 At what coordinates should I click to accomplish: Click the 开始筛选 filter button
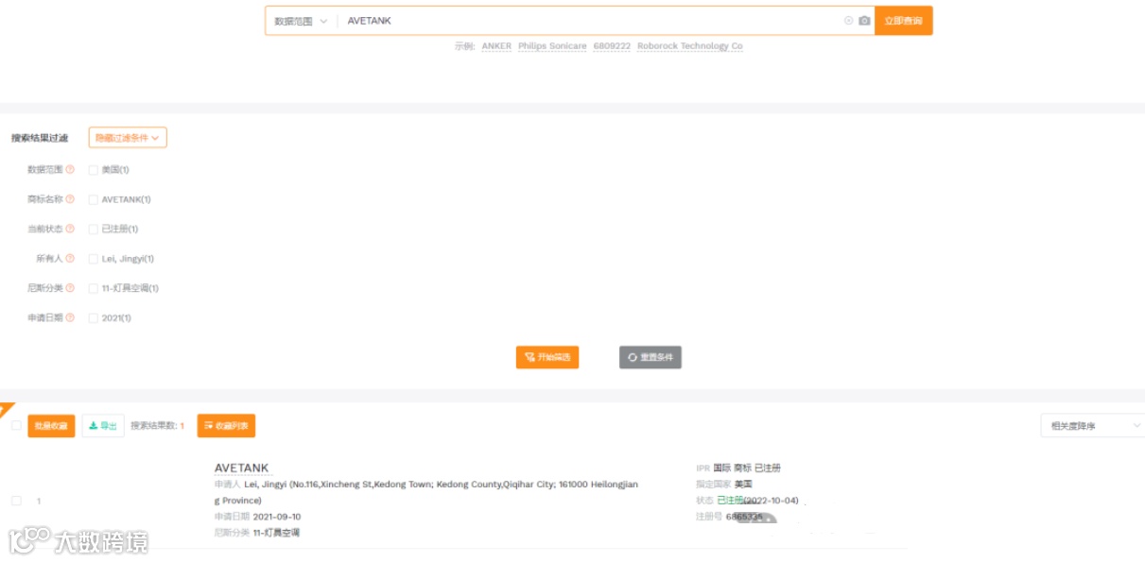click(x=547, y=357)
